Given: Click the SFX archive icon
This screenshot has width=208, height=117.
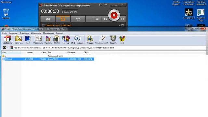Looking at the screenshot, I should pyautogui.click(x=122, y=40).
